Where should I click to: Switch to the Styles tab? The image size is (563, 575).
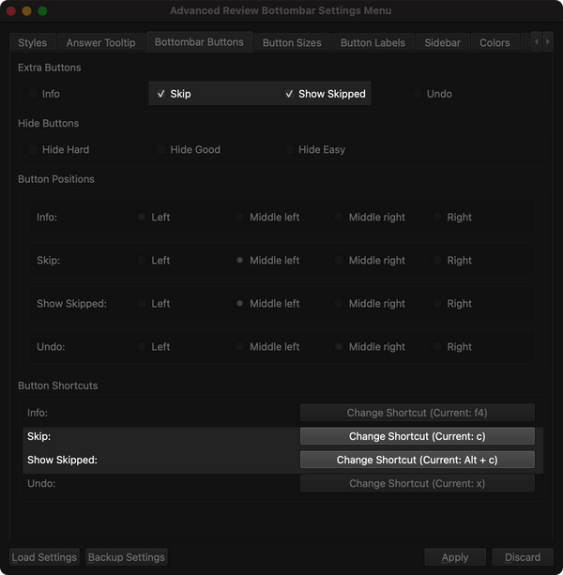[x=32, y=42]
